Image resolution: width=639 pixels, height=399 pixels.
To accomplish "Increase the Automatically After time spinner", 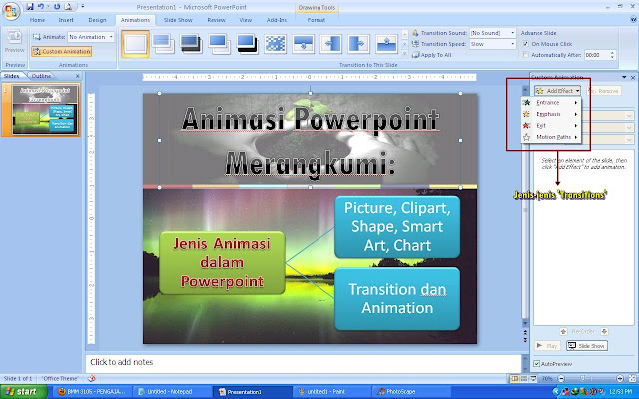I will 612,52.
